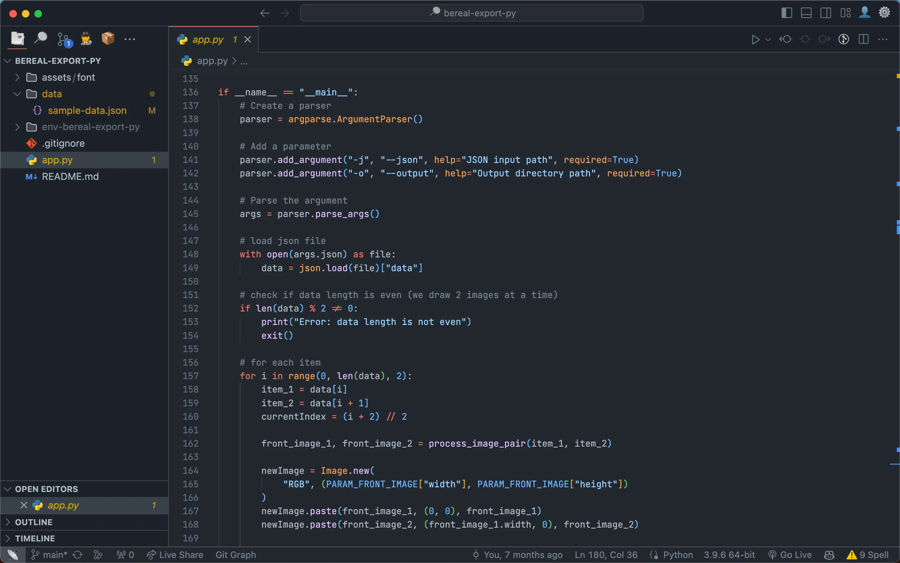Open the Manage settings gear
Screen dimensions: 900x563
click(884, 13)
